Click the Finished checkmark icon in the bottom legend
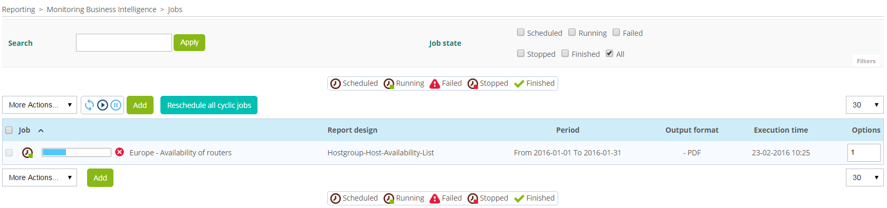 [x=519, y=199]
